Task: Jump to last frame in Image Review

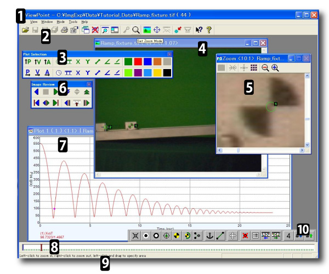Action: [55, 102]
